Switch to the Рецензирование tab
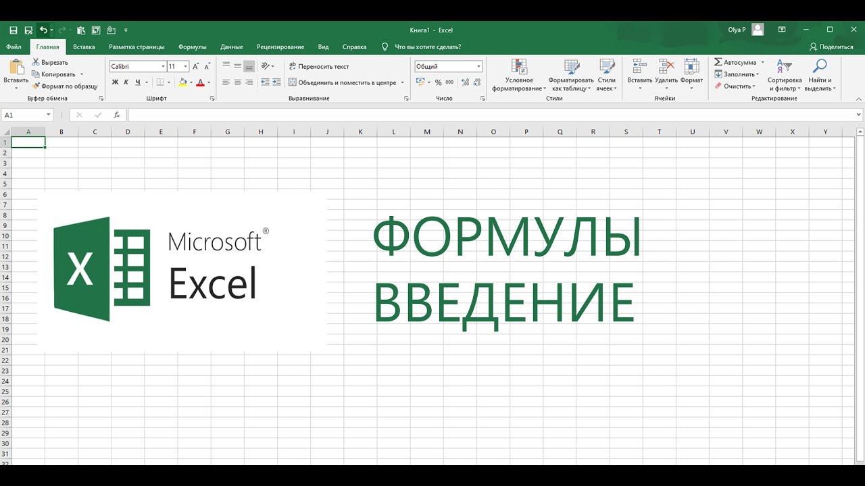Screen dimensions: 865x486 pyautogui.click(x=280, y=47)
